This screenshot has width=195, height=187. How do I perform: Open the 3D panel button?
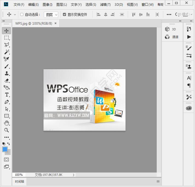click(171, 29)
